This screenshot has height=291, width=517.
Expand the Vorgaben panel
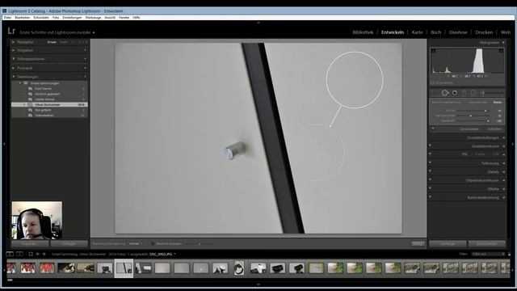pos(14,50)
